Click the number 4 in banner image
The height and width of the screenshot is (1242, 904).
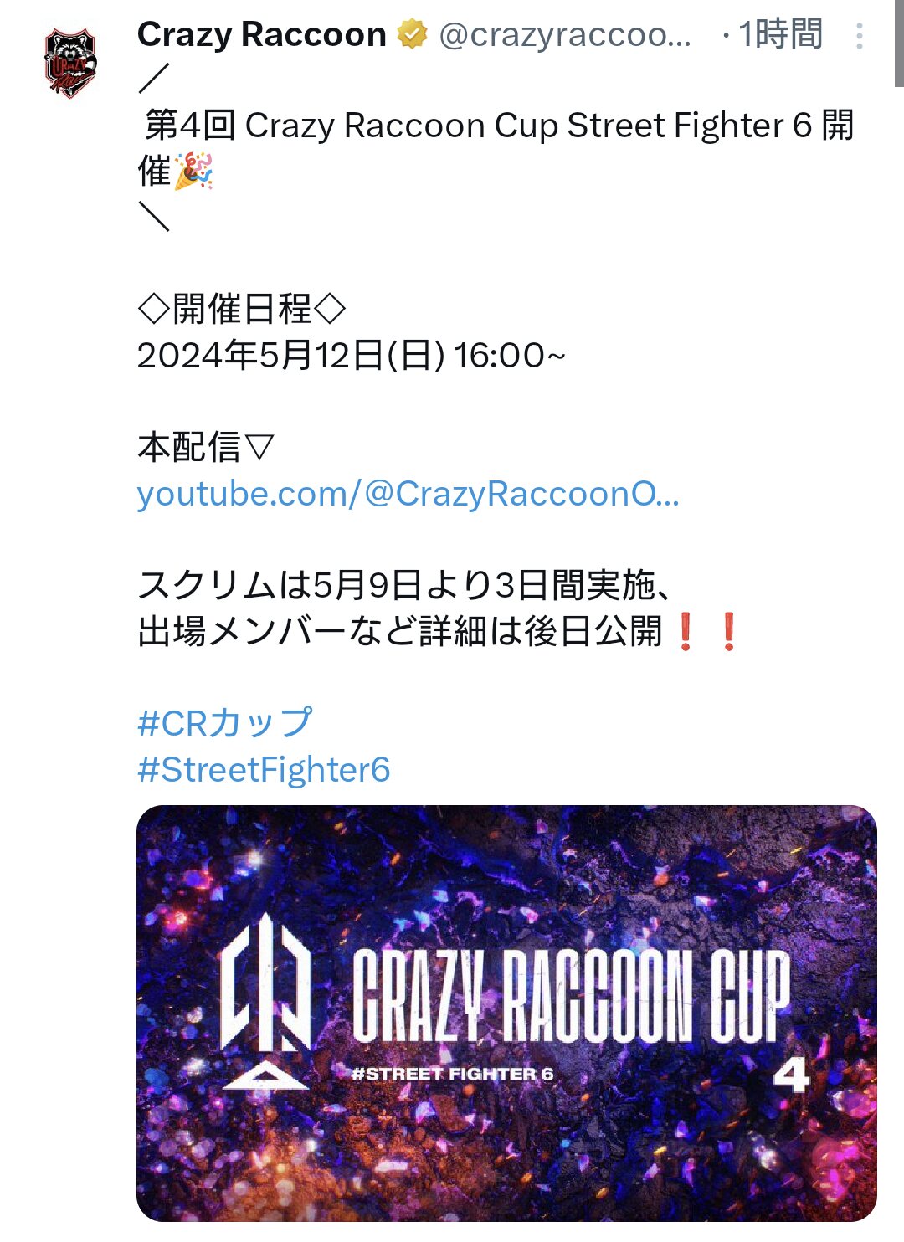pos(791,1075)
